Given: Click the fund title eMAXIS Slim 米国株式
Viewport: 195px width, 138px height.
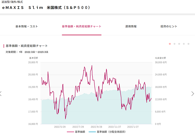Looking at the screenshot, I should [x=46, y=8].
